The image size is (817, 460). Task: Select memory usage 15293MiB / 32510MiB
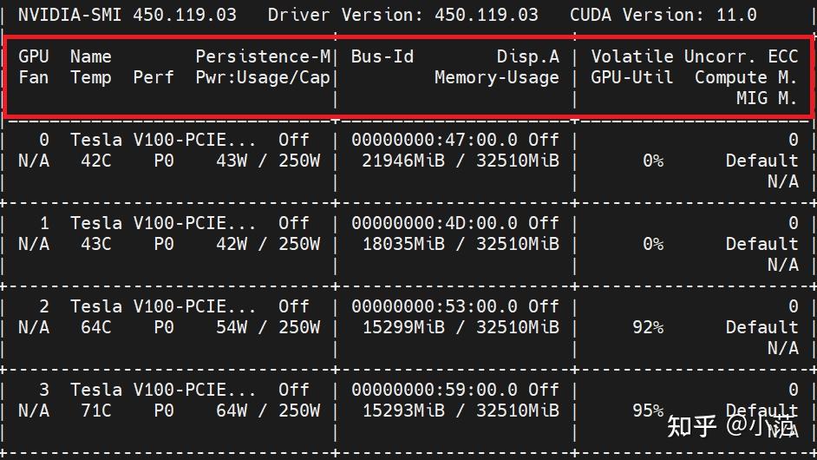[x=460, y=411]
